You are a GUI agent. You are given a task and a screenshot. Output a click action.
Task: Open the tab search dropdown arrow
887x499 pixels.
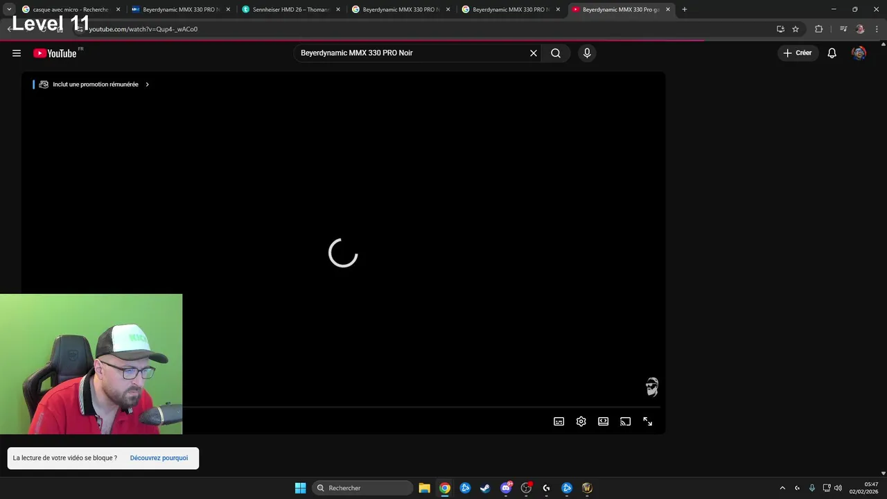click(x=9, y=10)
